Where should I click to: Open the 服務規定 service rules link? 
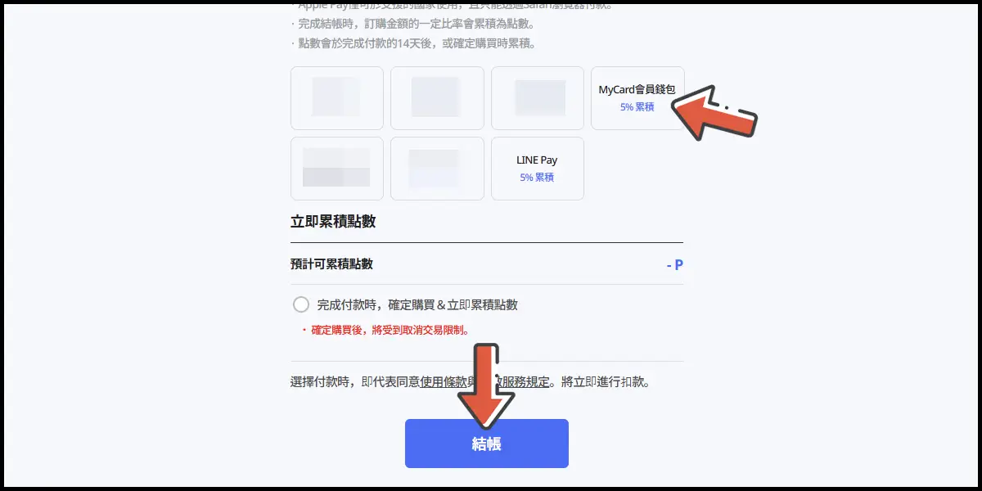point(526,382)
